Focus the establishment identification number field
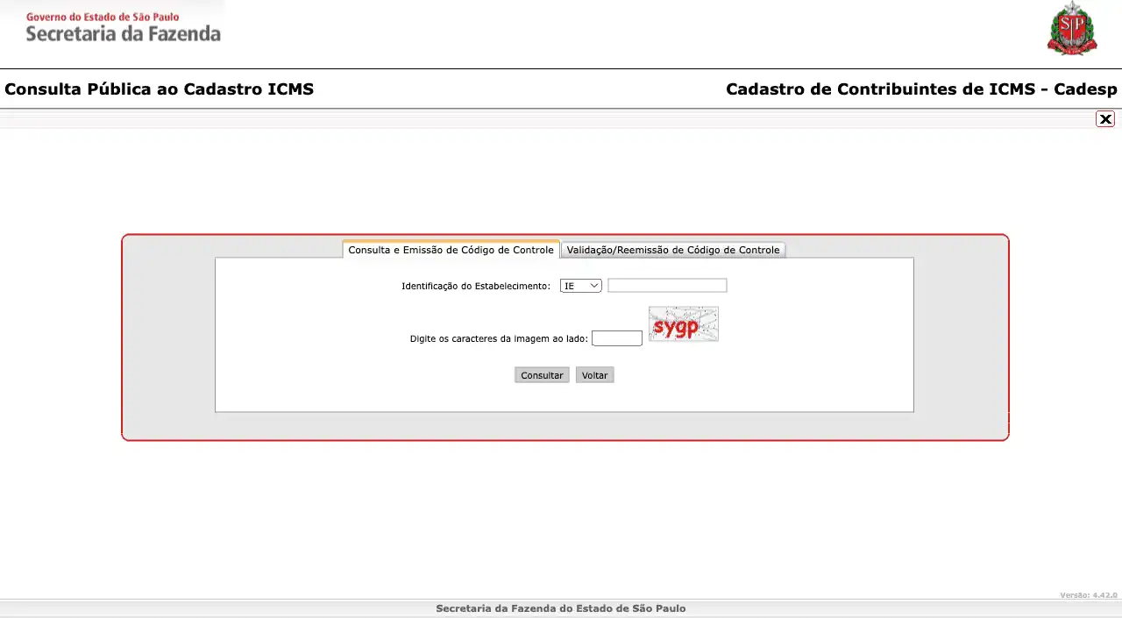Image resolution: width=1122 pixels, height=618 pixels. pyautogui.click(x=667, y=286)
